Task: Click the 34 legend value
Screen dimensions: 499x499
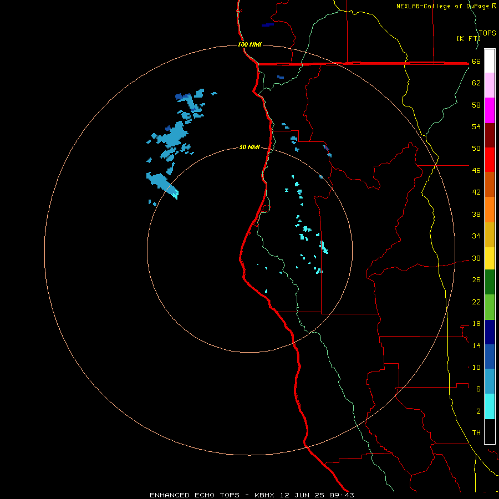Action: tap(476, 236)
